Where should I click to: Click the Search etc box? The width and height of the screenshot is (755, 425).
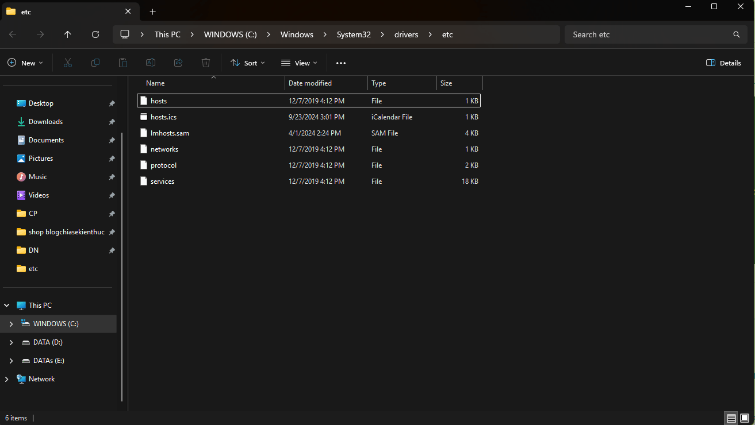pyautogui.click(x=656, y=34)
